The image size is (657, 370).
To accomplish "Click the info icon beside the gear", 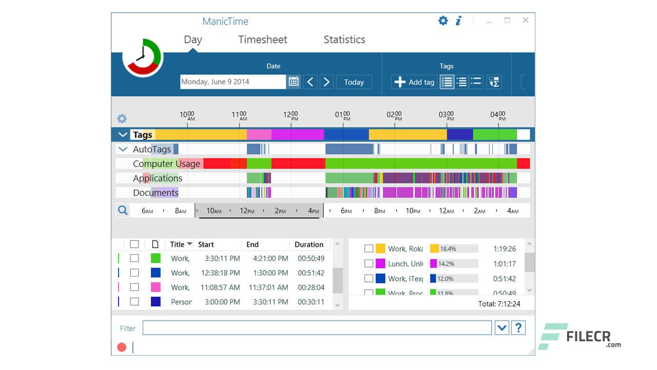I will point(458,21).
